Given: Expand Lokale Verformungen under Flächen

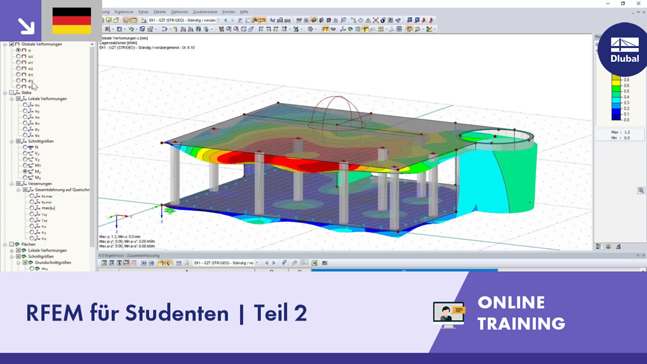Looking at the screenshot, I should (11, 250).
